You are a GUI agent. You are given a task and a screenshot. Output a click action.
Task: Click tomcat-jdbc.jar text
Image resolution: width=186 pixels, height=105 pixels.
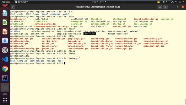pyautogui.click(x=124, y=46)
